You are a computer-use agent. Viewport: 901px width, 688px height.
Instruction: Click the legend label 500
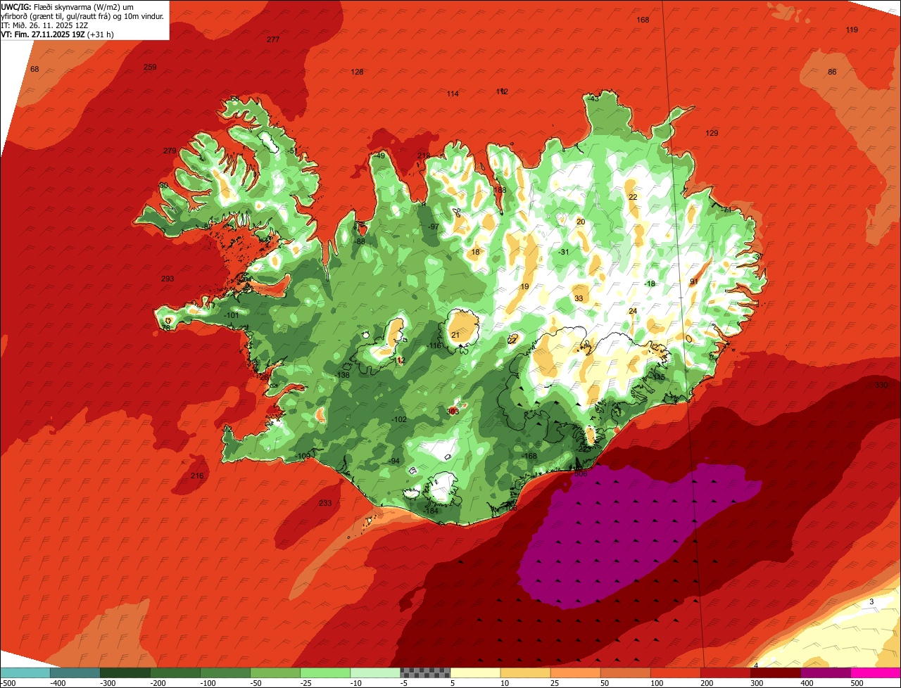tap(857, 682)
